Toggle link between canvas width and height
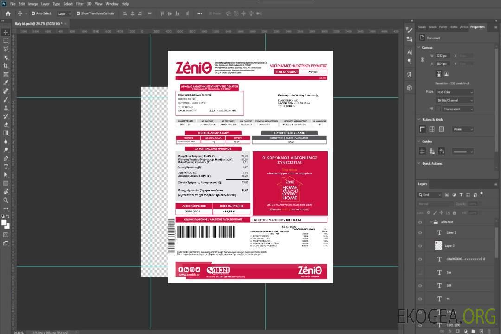The width and height of the screenshot is (501, 334). 423,60
